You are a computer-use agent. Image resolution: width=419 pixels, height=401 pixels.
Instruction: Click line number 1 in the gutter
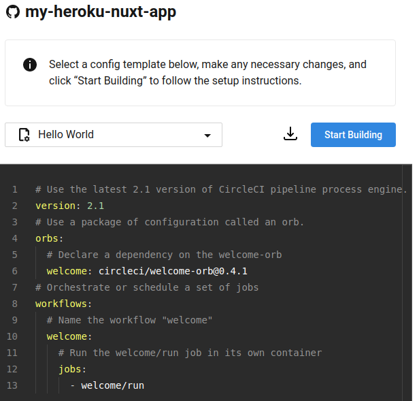tap(14, 189)
